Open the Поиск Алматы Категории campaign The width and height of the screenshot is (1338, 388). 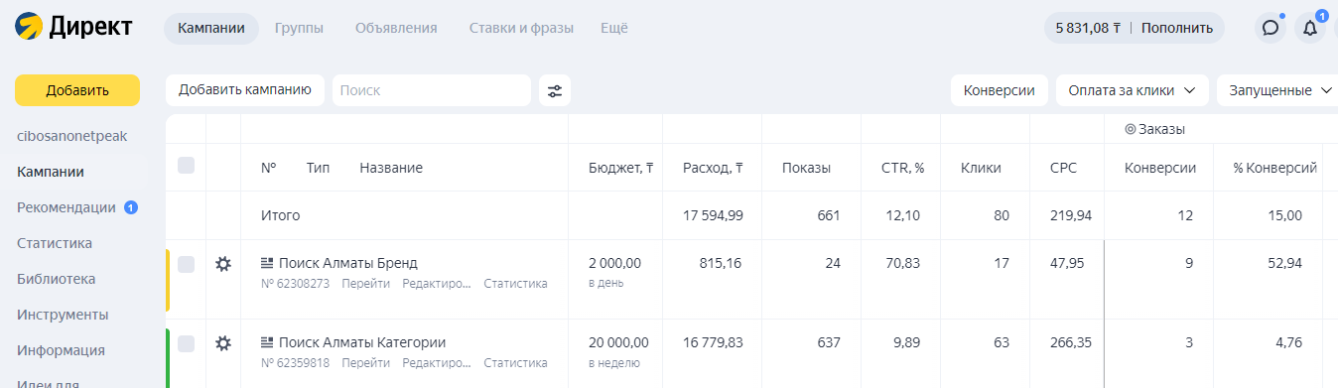[x=362, y=342]
